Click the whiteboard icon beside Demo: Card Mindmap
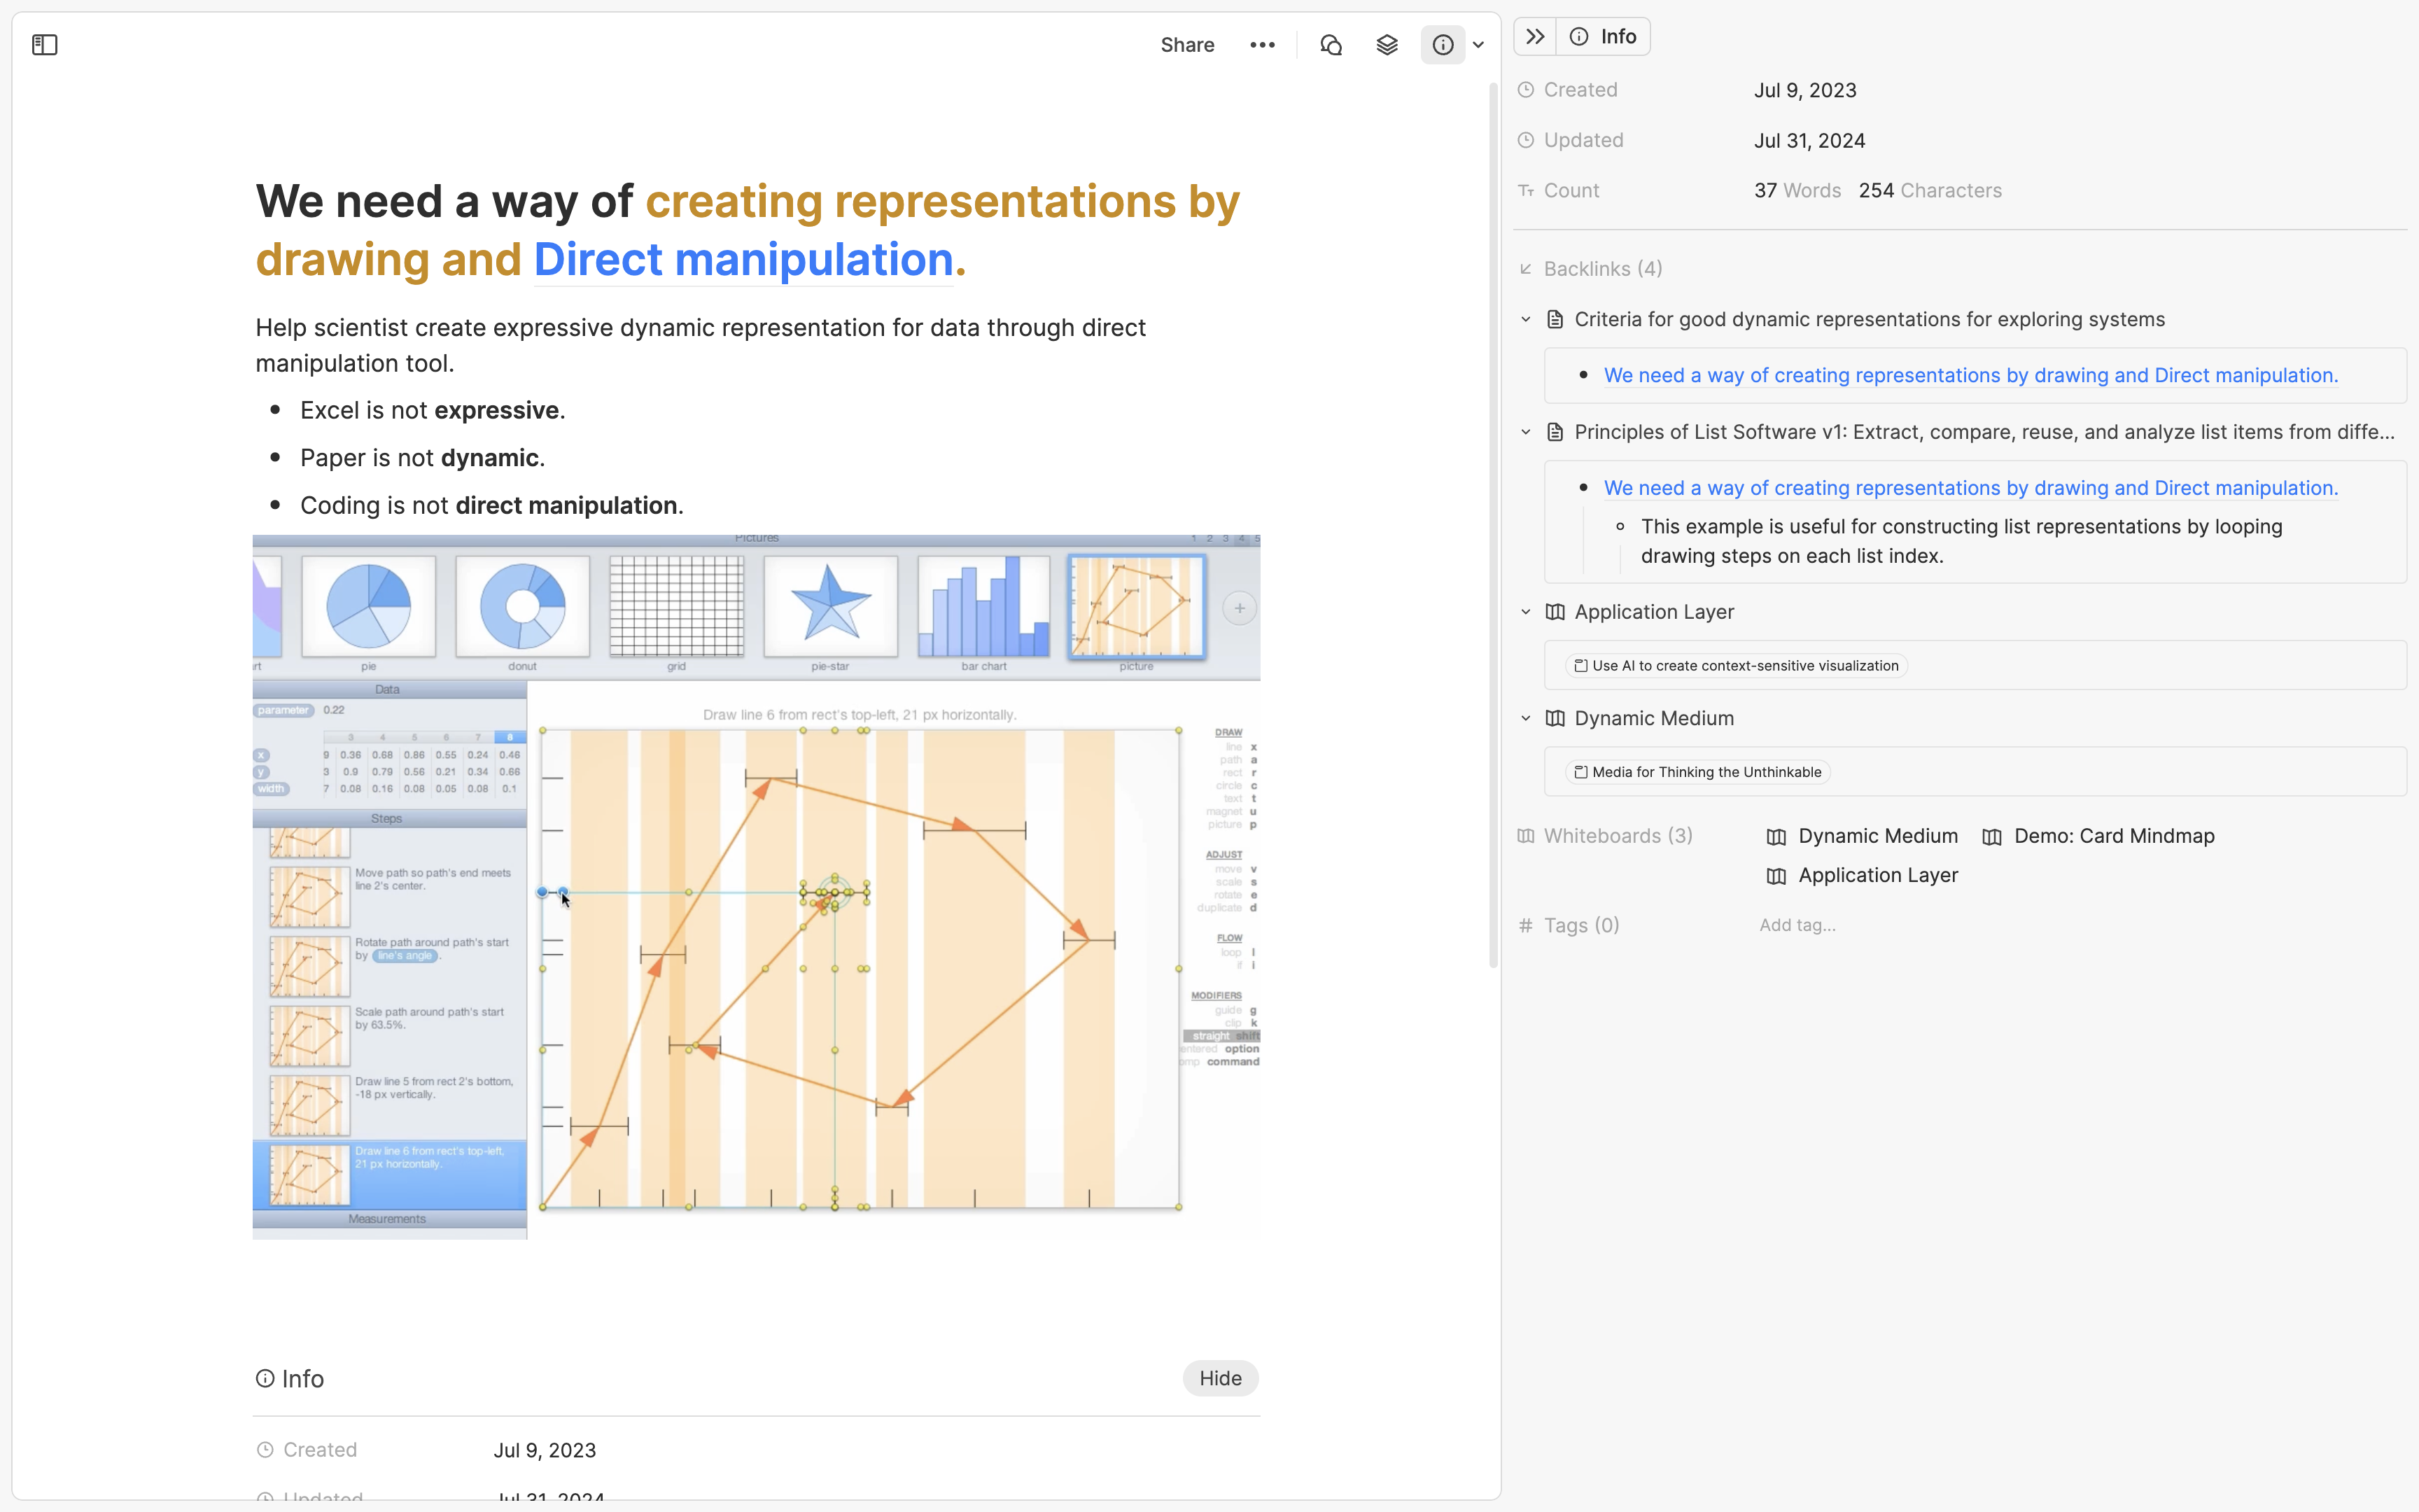2419x1512 pixels. 1992,837
